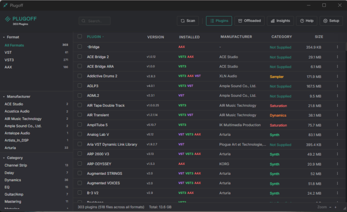Click the zoom in plus icon
The height and width of the screenshot is (212, 347).
click(x=335, y=207)
